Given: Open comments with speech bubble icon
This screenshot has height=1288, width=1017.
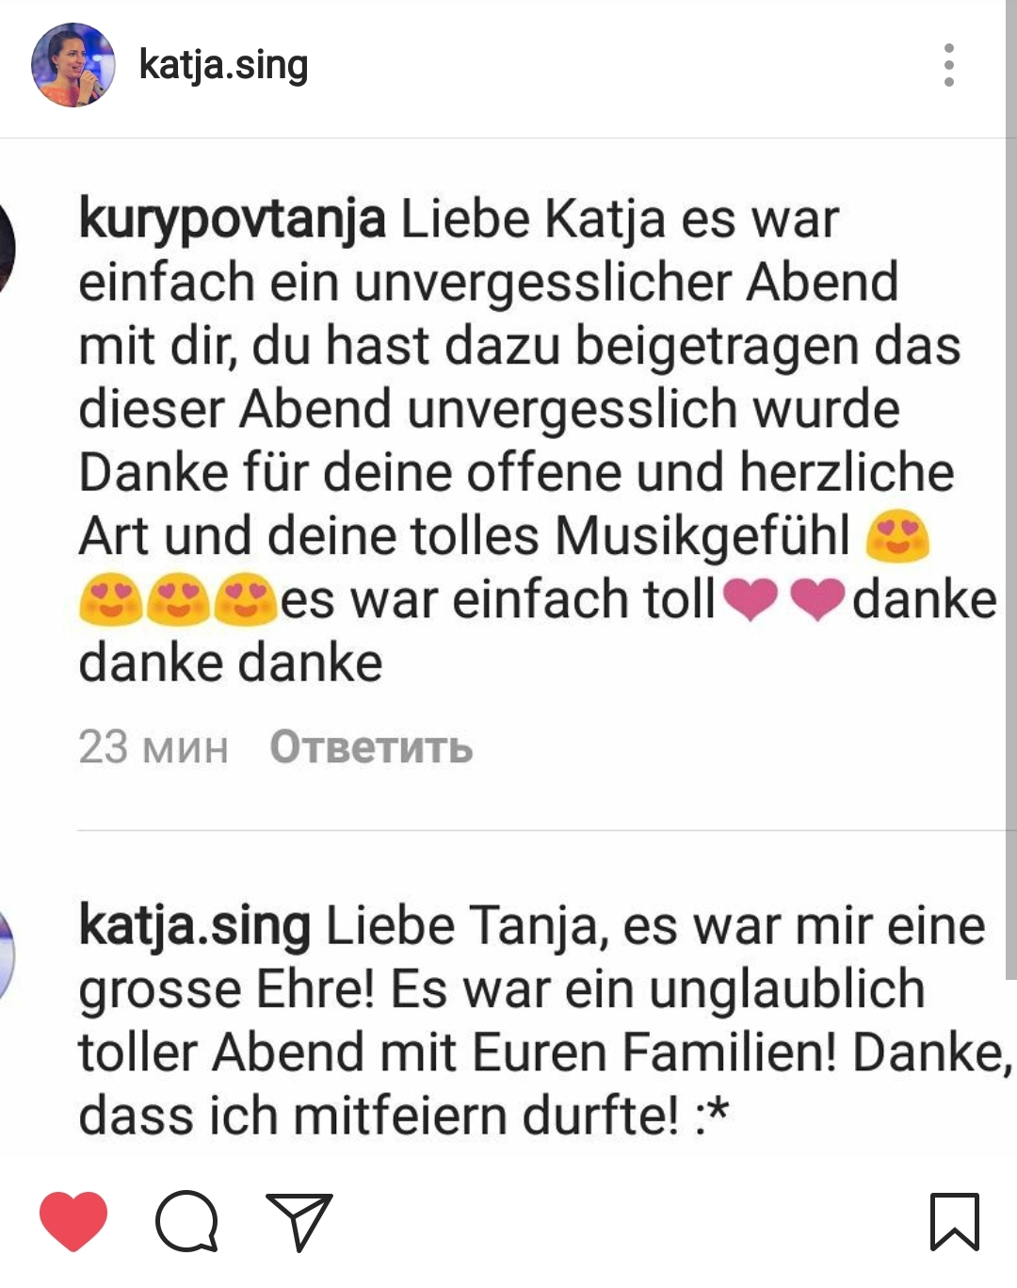Looking at the screenshot, I should click(x=187, y=1221).
